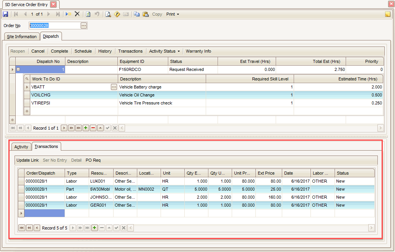The height and width of the screenshot is (252, 395).
Task: Click the Update Link button
Action: pyautogui.click(x=28, y=160)
